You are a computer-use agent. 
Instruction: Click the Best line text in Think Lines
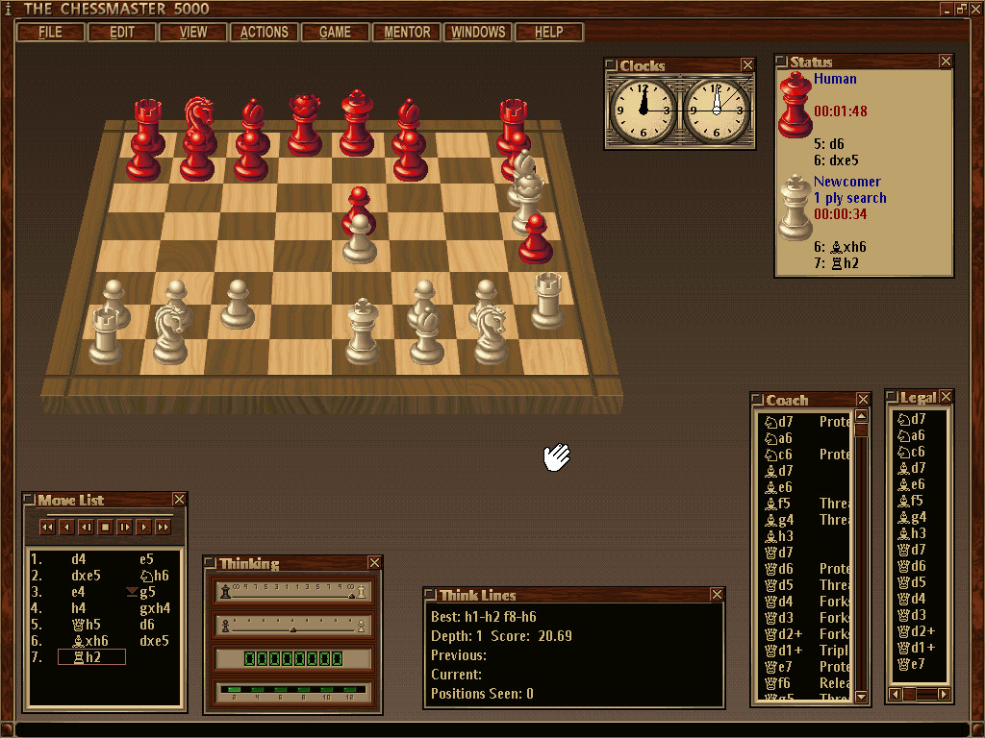click(483, 616)
